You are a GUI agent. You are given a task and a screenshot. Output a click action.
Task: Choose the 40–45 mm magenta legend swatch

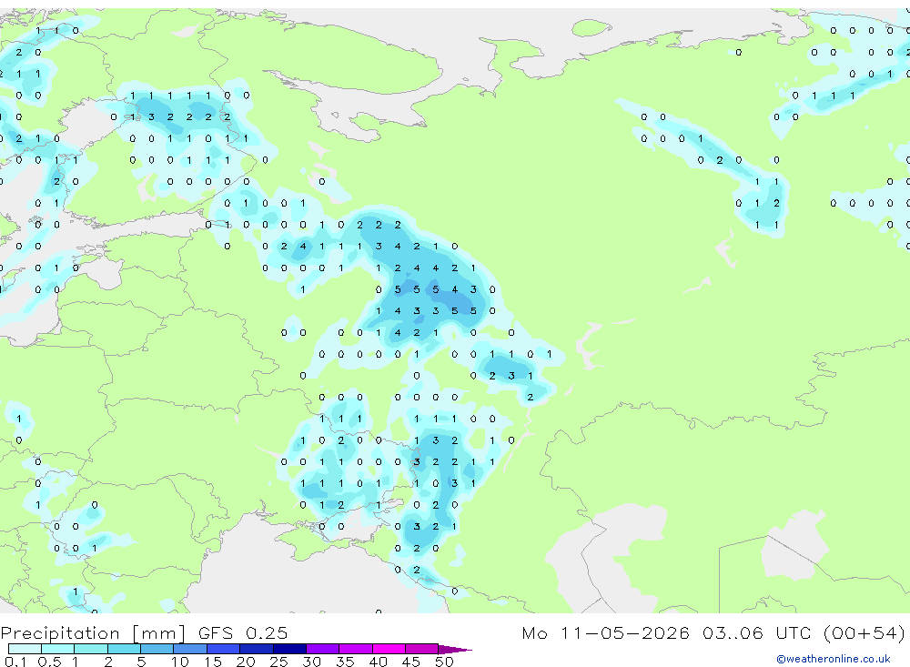(x=389, y=649)
